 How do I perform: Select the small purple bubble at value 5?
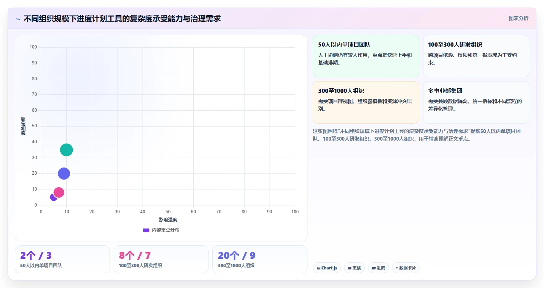pos(53,197)
